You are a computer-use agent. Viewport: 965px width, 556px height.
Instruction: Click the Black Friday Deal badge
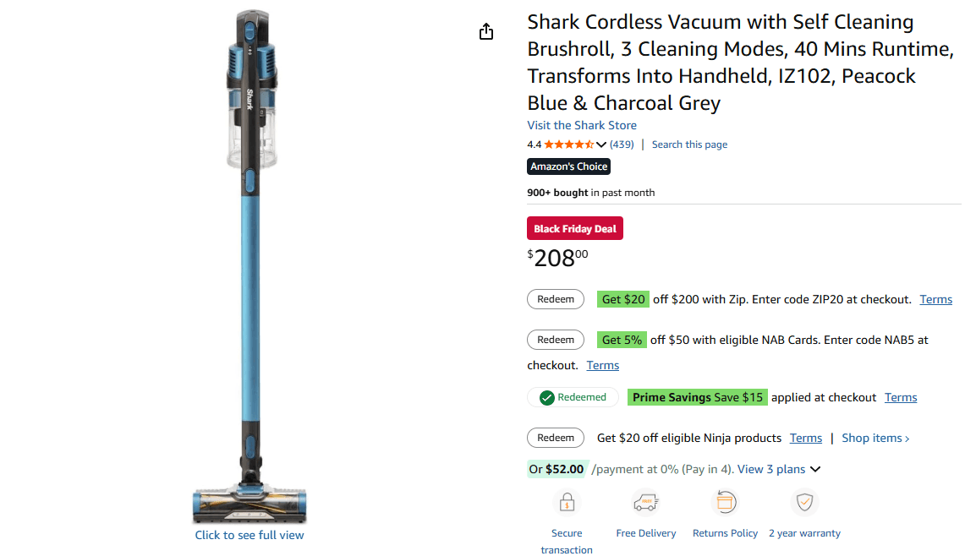575,229
